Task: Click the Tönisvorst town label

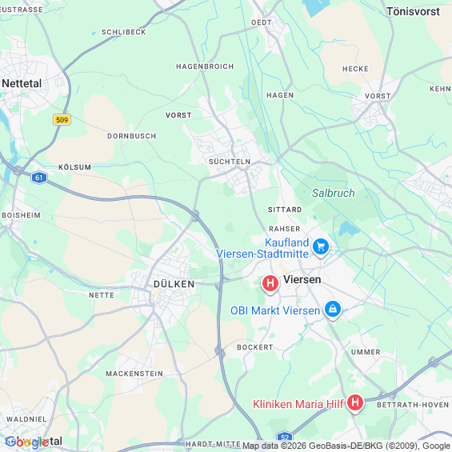Action: 413,11
